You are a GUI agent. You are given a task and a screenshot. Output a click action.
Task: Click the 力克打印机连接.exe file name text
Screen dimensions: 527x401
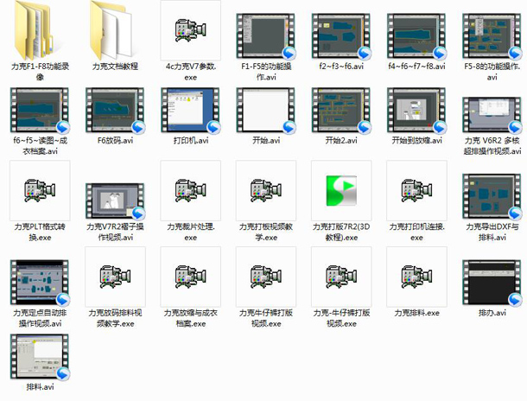click(x=416, y=232)
